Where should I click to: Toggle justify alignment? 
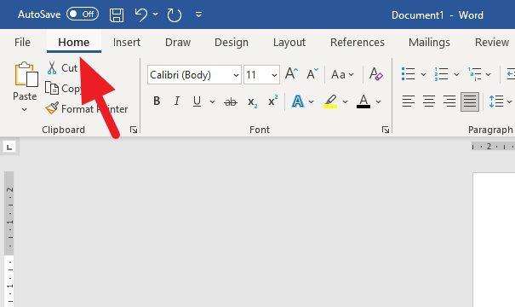pyautogui.click(x=470, y=101)
